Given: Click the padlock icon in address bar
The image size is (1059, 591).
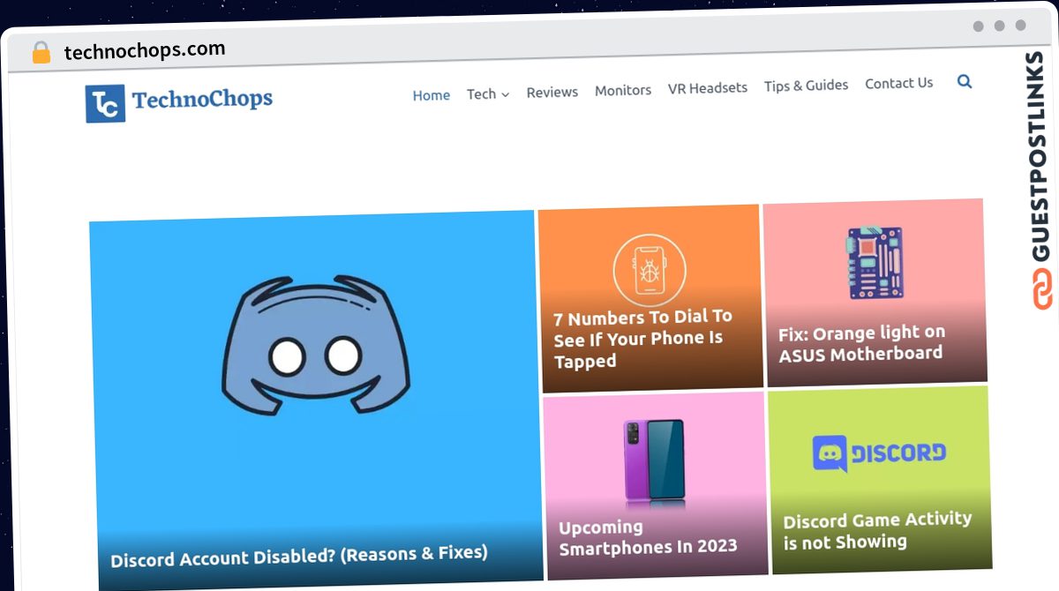Looking at the screenshot, I should tap(41, 53).
